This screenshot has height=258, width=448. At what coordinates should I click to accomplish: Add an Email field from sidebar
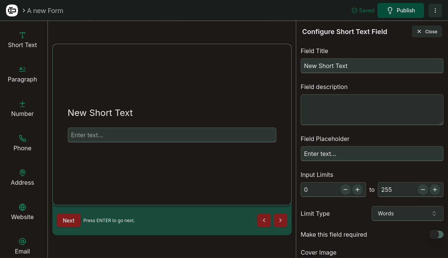(22, 246)
